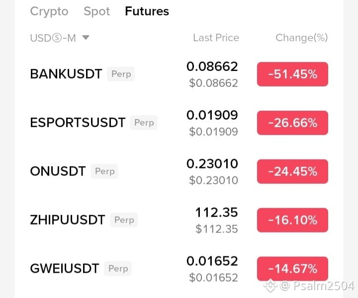
Task: Expand the USDⓈ-M dropdown arrow
Action: (x=86, y=37)
